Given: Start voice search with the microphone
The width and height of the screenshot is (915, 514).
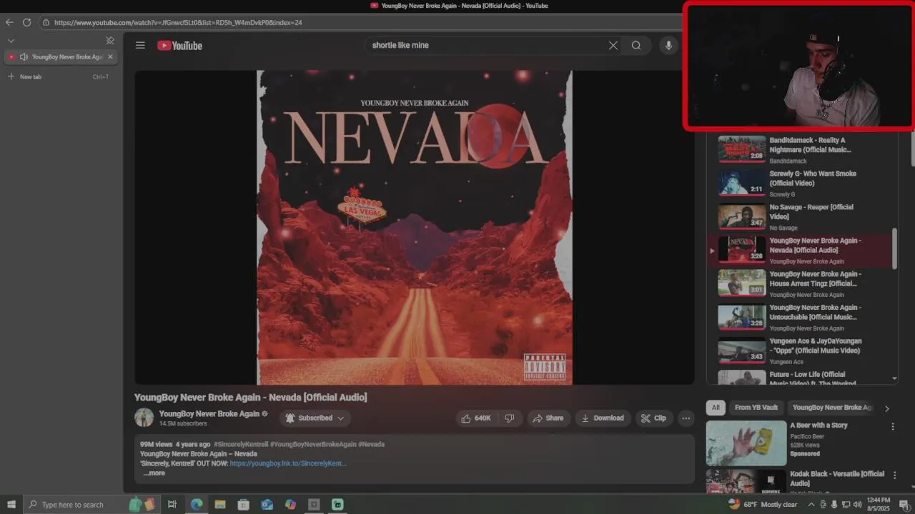Looking at the screenshot, I should coord(668,45).
